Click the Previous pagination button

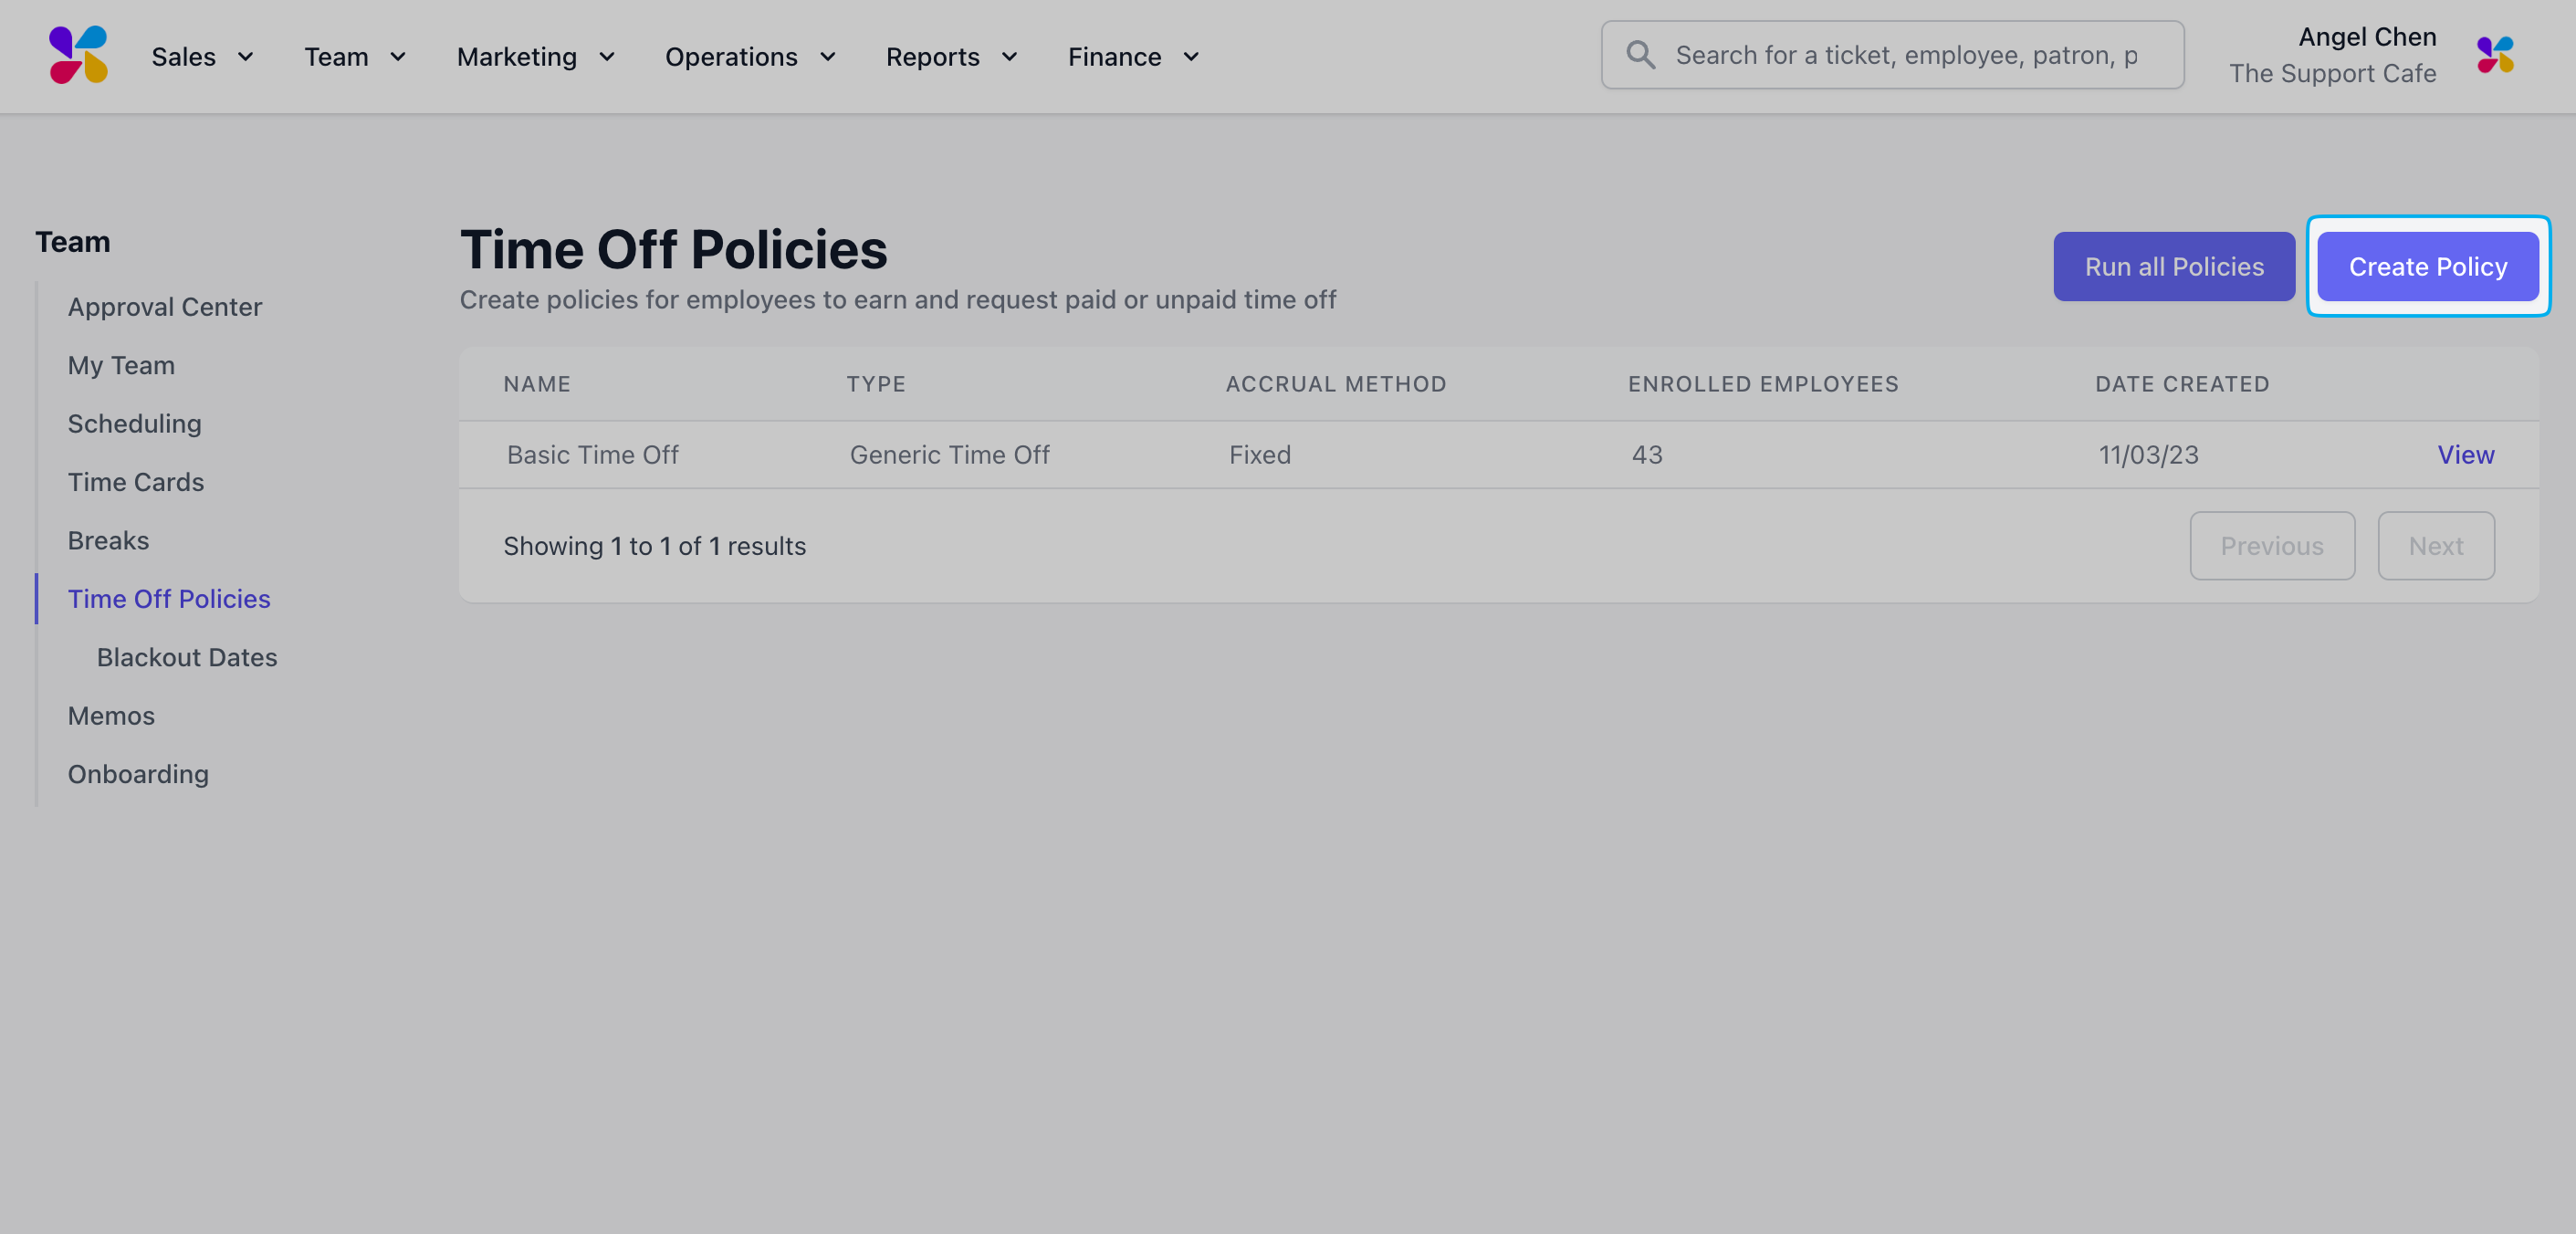[2272, 546]
